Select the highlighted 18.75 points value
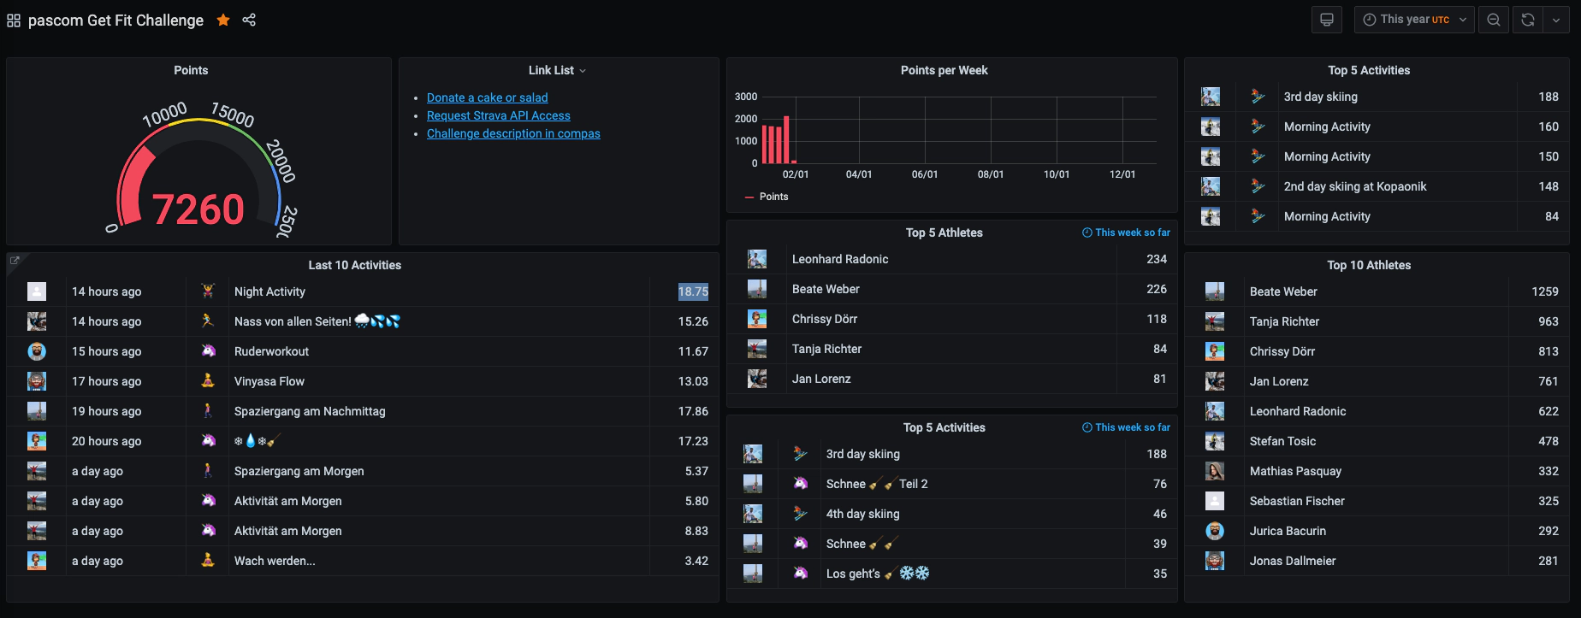Screen dimensions: 1581x618 point(693,291)
